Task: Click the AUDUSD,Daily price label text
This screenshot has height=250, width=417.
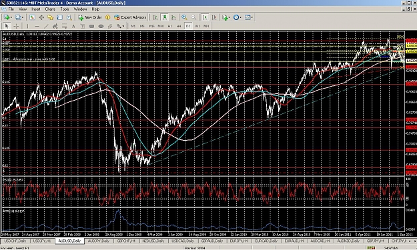Action: pyautogui.click(x=13, y=34)
